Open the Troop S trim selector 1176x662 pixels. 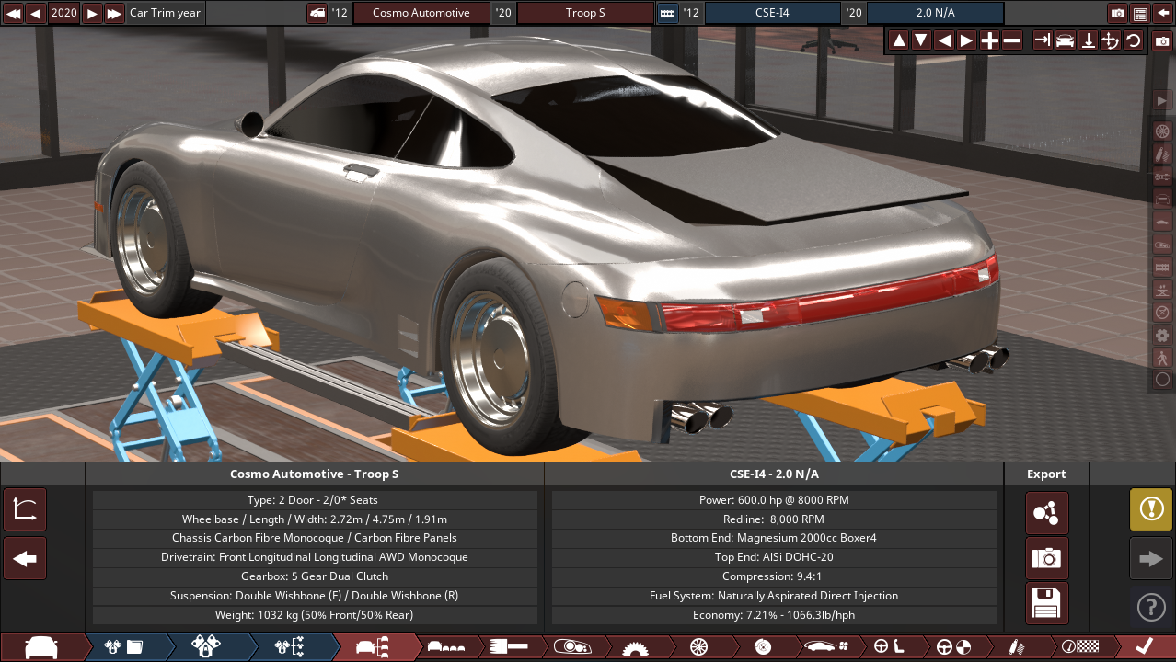pyautogui.click(x=585, y=13)
